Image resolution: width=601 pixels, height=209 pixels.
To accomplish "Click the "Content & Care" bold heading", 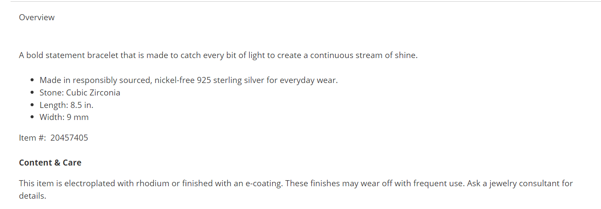I will [50, 163].
